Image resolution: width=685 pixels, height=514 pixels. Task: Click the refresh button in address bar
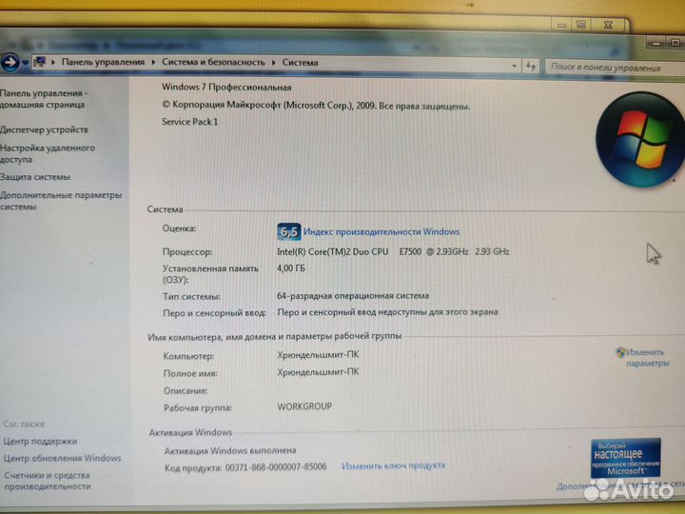531,67
